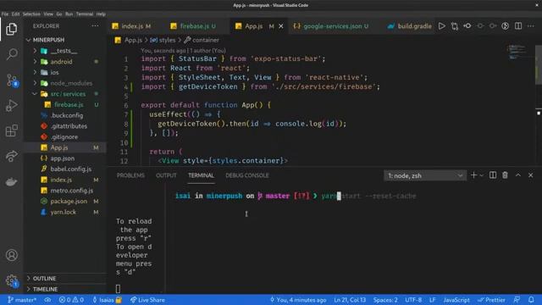Switch to the build.gradle tab
The height and width of the screenshot is (305, 542).
(x=410, y=26)
